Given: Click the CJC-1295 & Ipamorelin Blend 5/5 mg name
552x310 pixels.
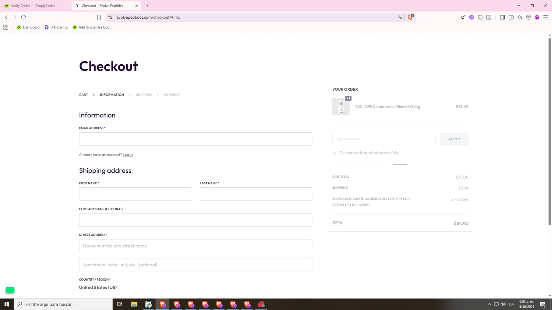Looking at the screenshot, I should point(388,107).
